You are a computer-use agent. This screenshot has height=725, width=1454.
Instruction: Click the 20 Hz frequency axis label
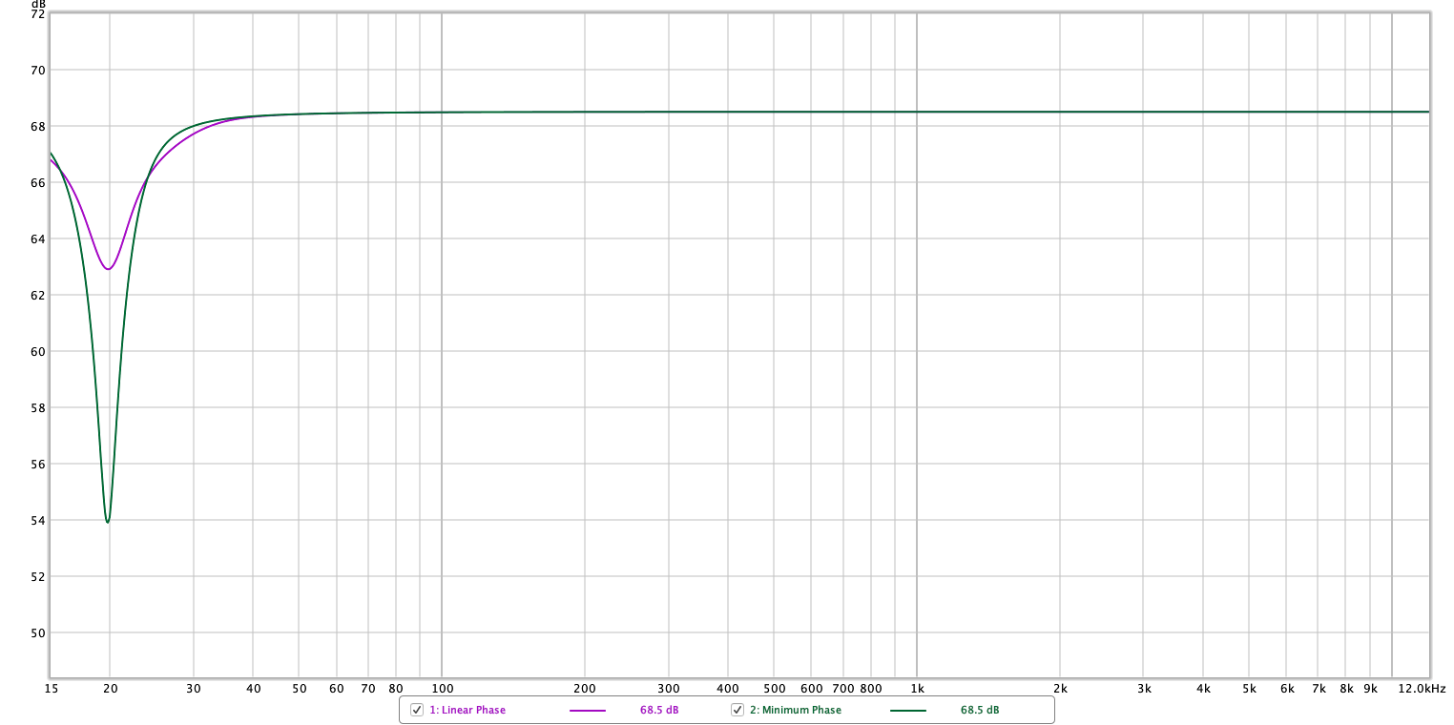110,688
